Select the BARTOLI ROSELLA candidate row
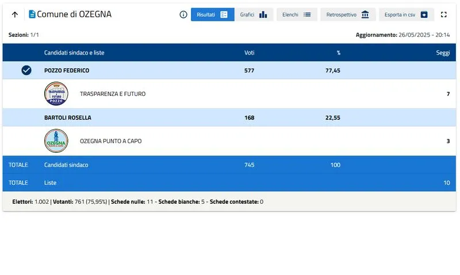The width and height of the screenshot is (460, 275). pyautogui.click(x=68, y=118)
